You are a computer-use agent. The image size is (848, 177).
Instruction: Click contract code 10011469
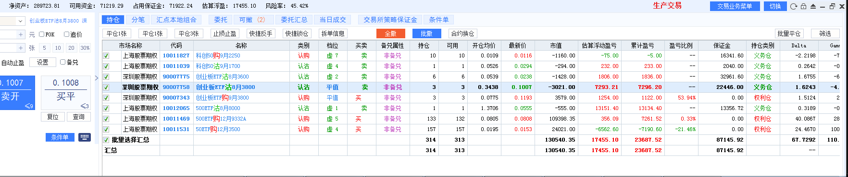click(x=176, y=119)
